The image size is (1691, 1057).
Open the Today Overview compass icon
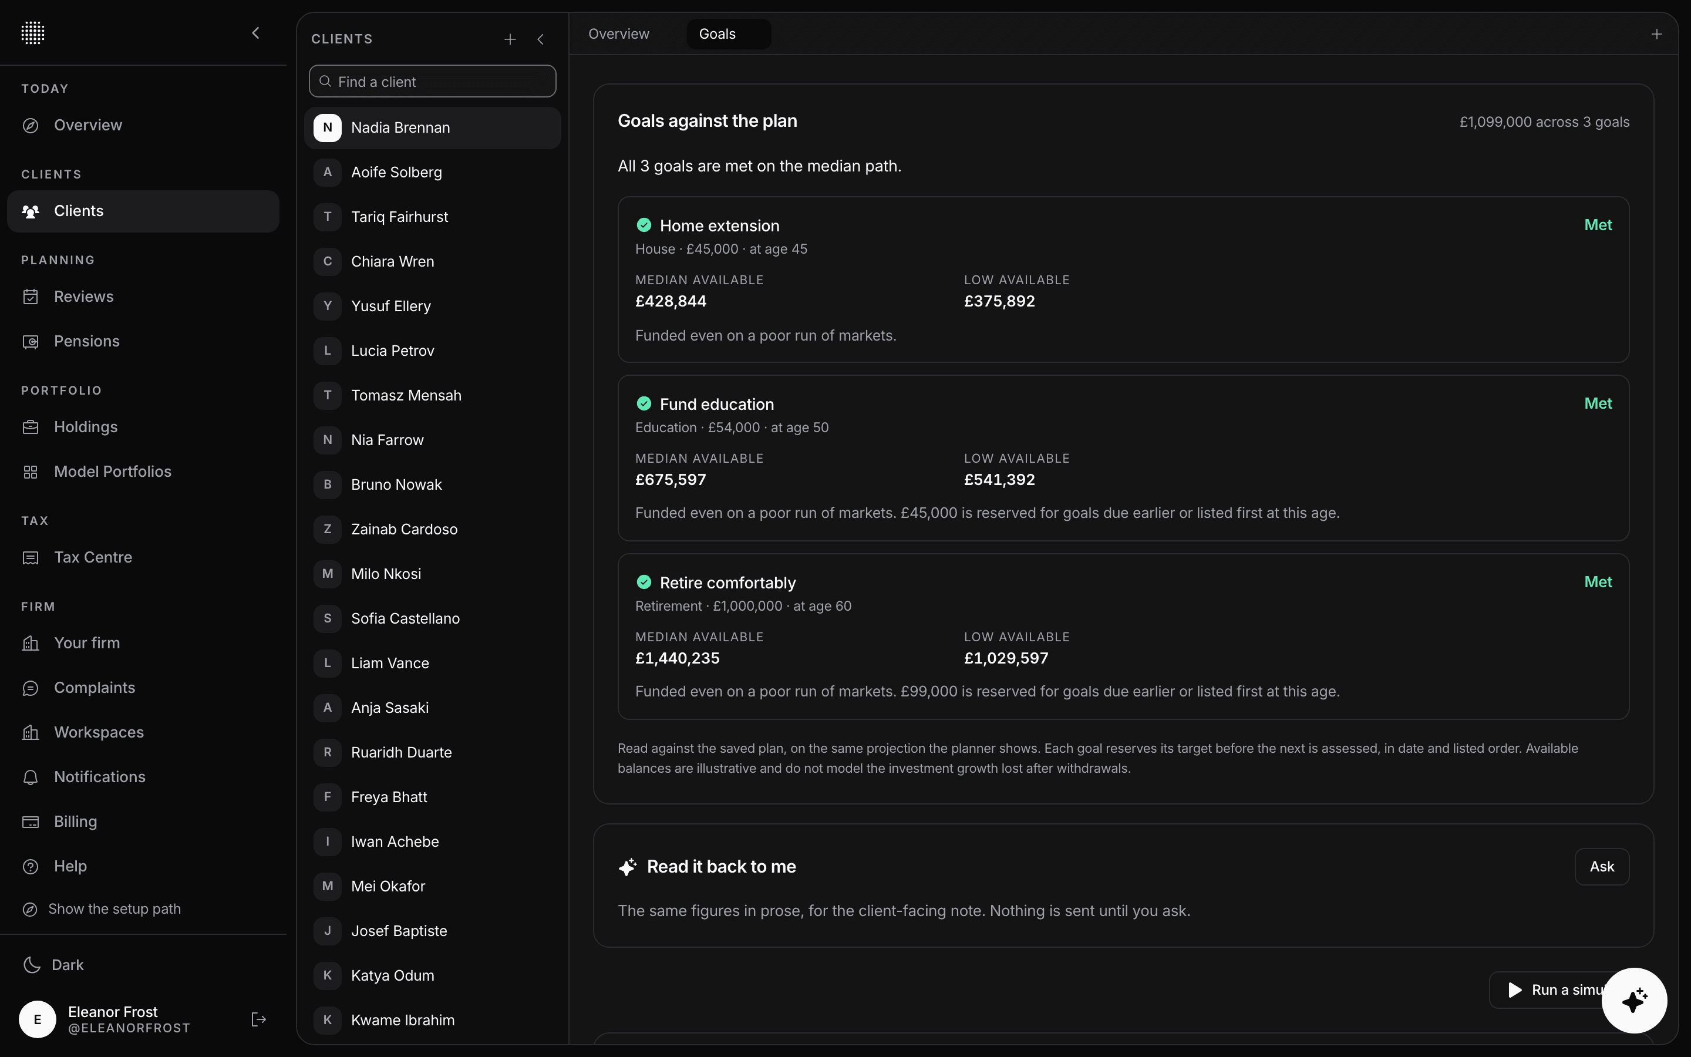[x=30, y=126]
